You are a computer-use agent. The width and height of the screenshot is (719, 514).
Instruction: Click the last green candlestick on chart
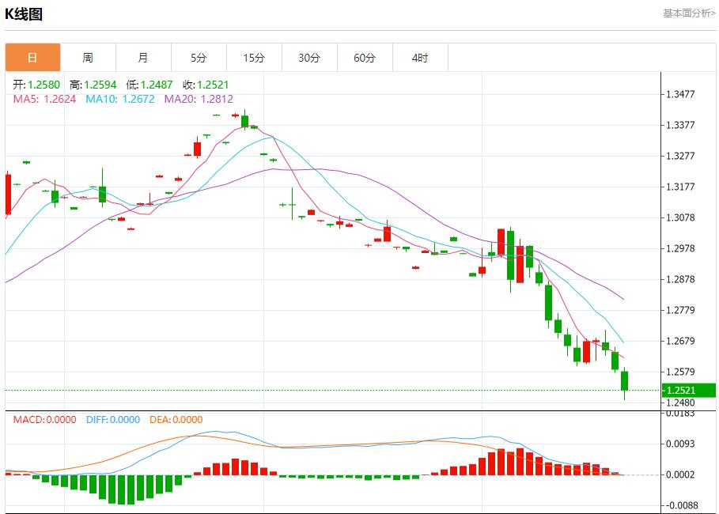click(x=624, y=380)
